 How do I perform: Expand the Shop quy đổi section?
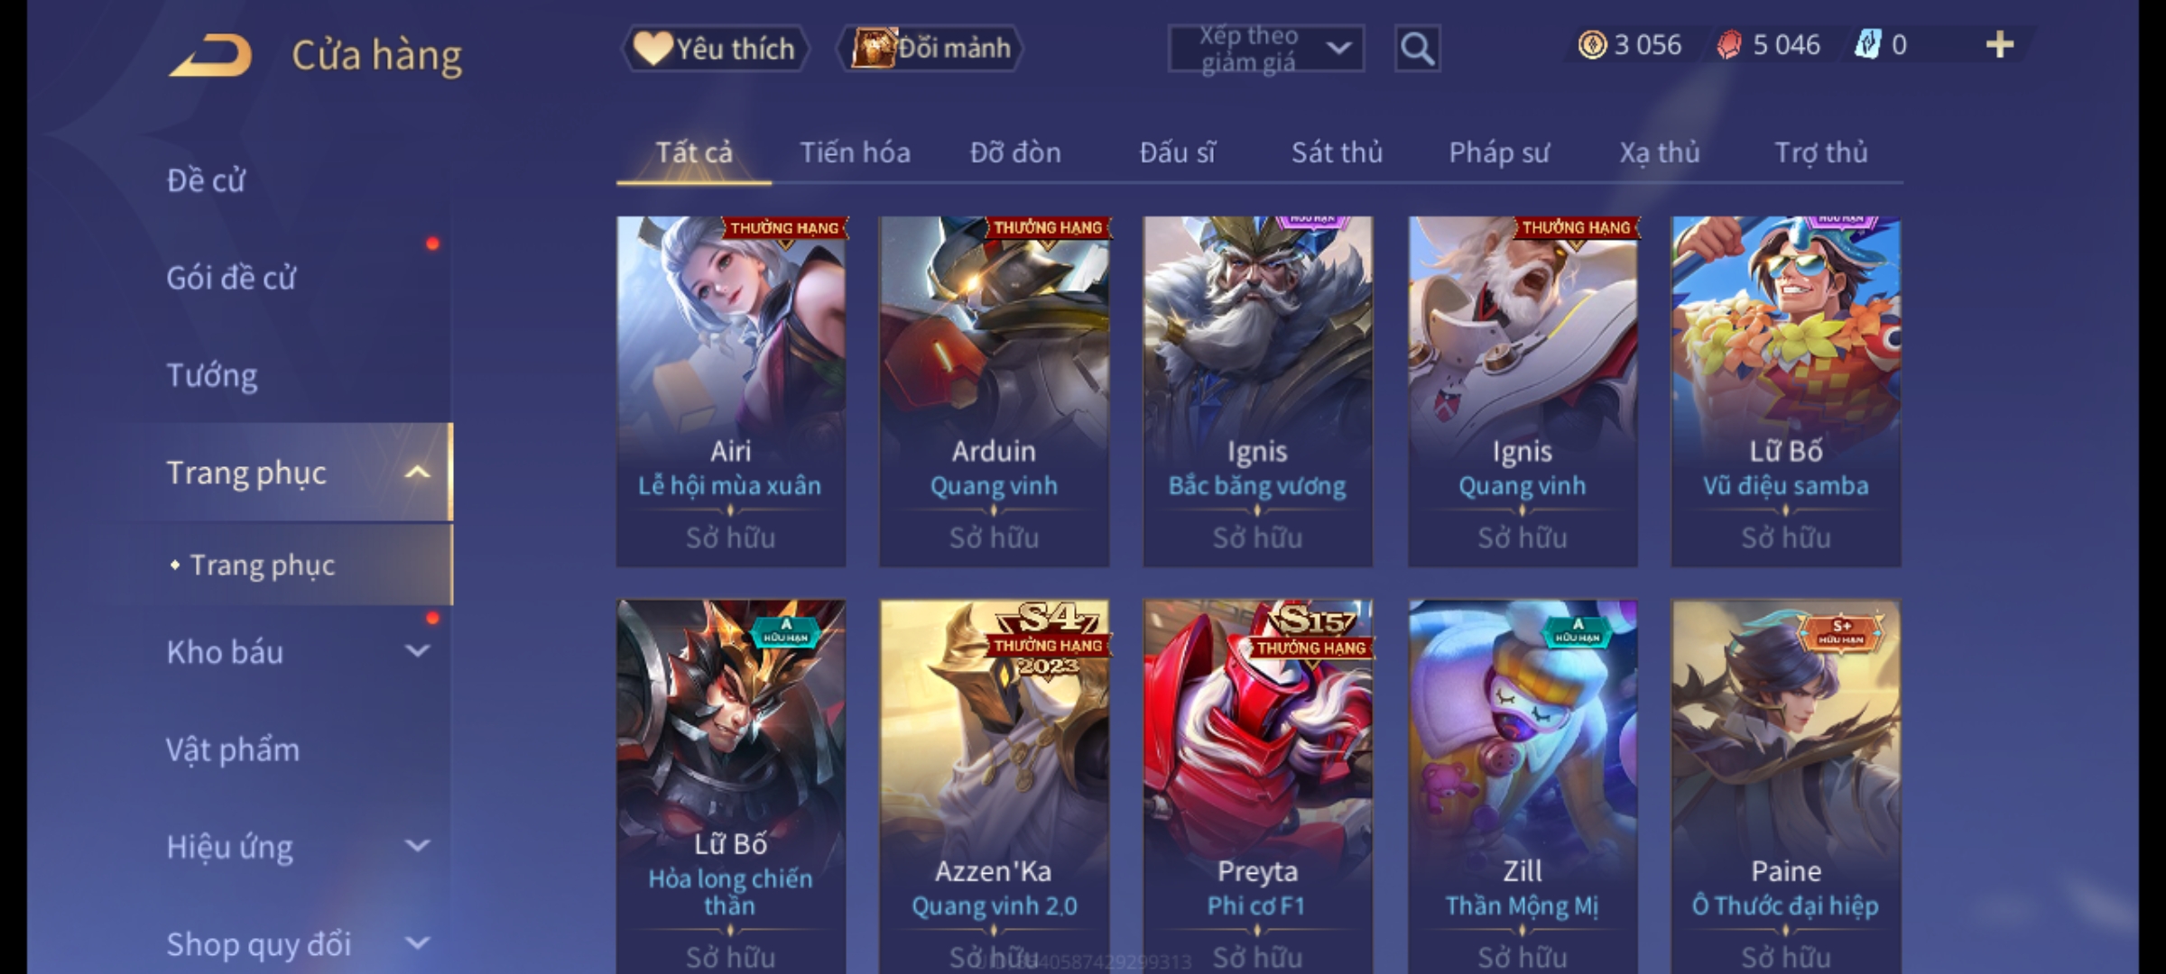tap(417, 943)
